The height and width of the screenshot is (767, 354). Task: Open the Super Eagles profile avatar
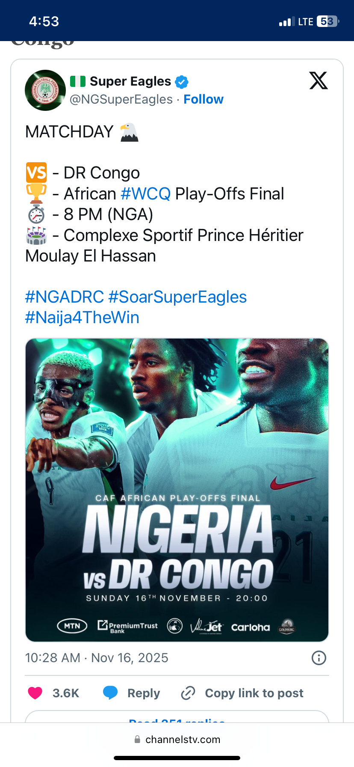pos(45,90)
